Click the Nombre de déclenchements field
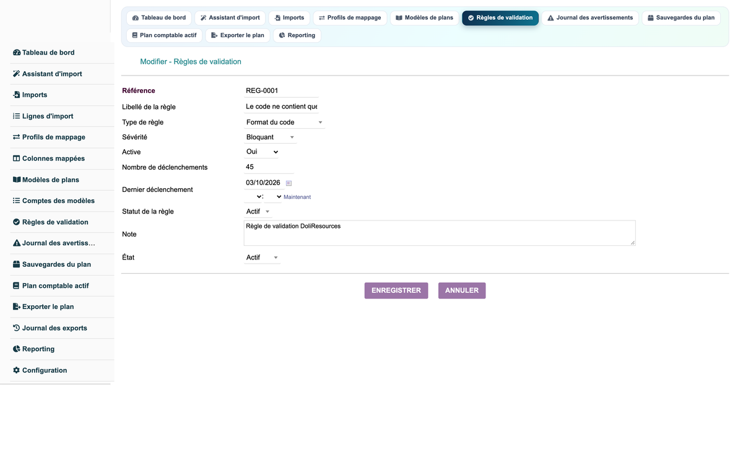 coord(269,167)
